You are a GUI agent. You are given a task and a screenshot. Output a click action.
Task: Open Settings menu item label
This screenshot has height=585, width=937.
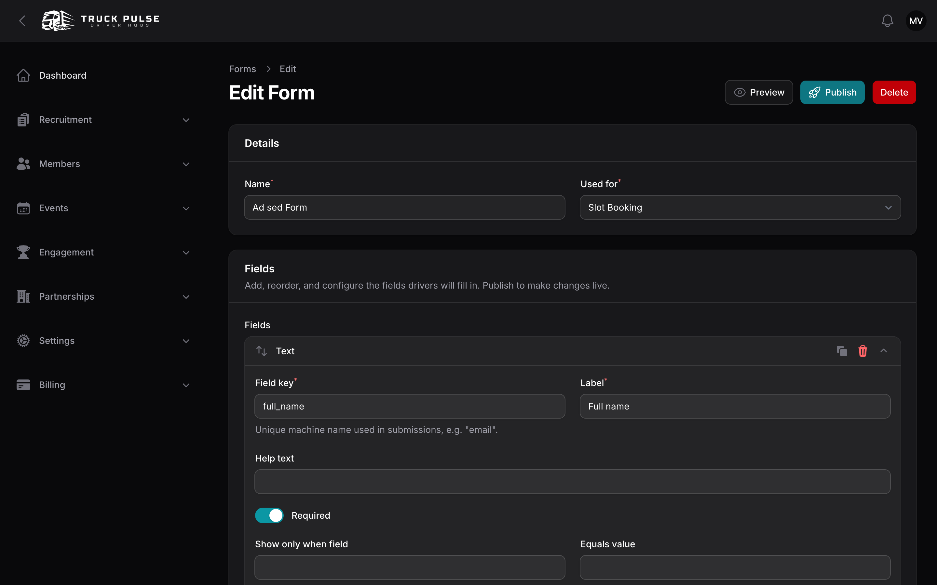click(x=57, y=341)
